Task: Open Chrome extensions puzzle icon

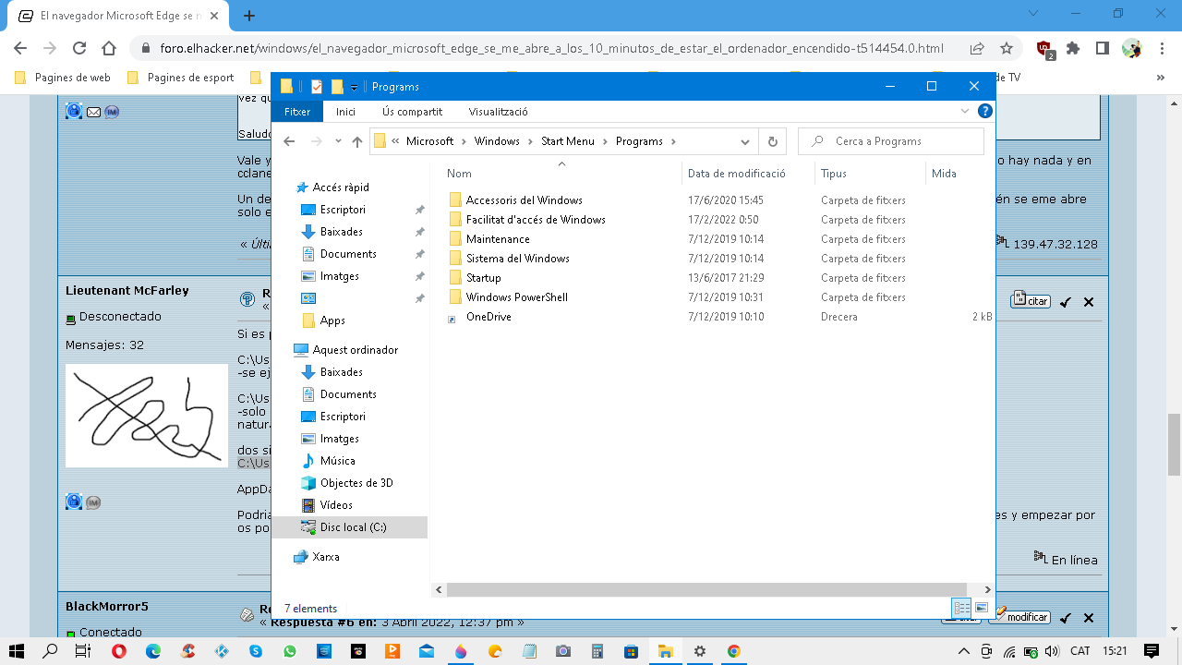Action: pos(1073,48)
